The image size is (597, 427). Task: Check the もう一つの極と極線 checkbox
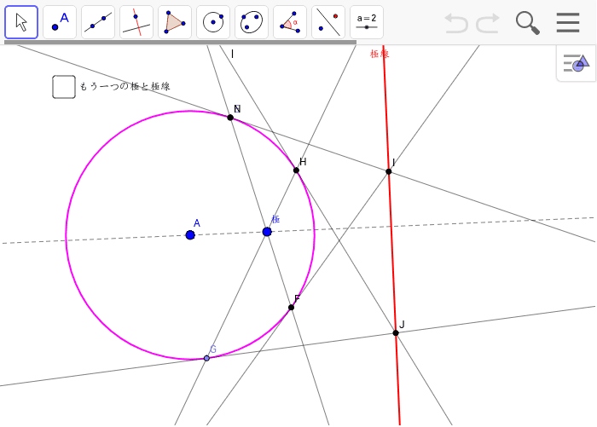(64, 87)
